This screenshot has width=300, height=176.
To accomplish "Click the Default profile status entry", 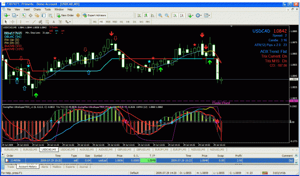I will 134,173.
